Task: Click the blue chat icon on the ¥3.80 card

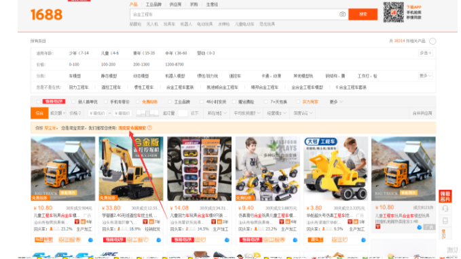Action: (363, 240)
